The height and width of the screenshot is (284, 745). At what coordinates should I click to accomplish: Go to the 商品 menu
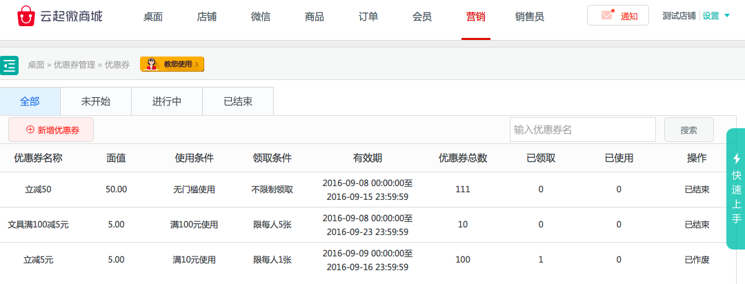coord(314,17)
